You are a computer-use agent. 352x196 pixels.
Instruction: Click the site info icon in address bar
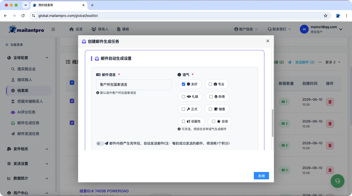pos(34,16)
